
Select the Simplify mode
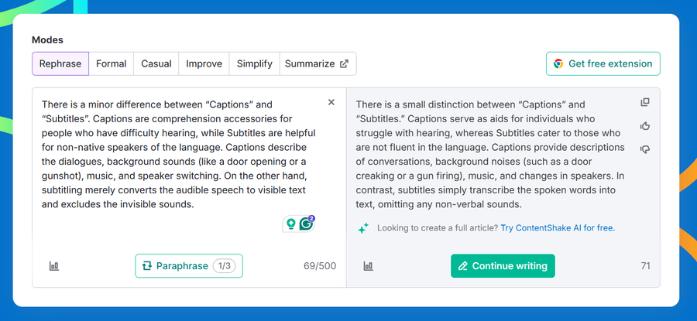tap(254, 63)
